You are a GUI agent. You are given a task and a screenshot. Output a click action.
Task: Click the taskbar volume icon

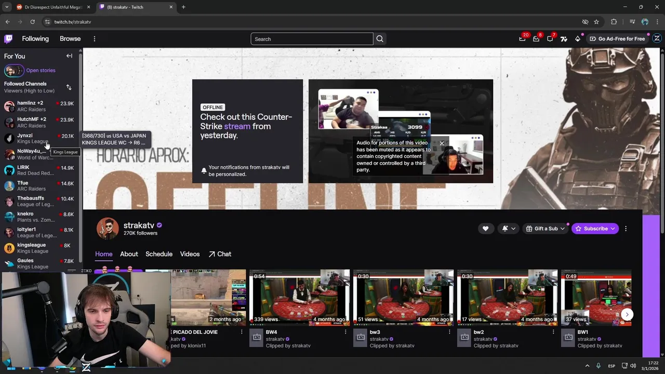coord(633,366)
